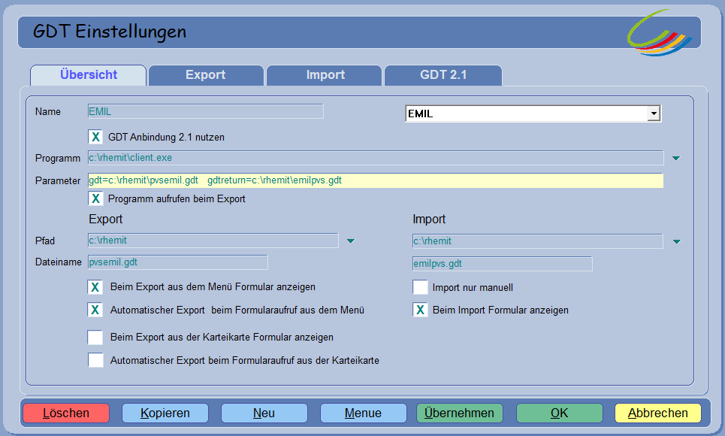The height and width of the screenshot is (436, 725).
Task: Expand the Import path dropdown arrow
Action: coord(675,242)
